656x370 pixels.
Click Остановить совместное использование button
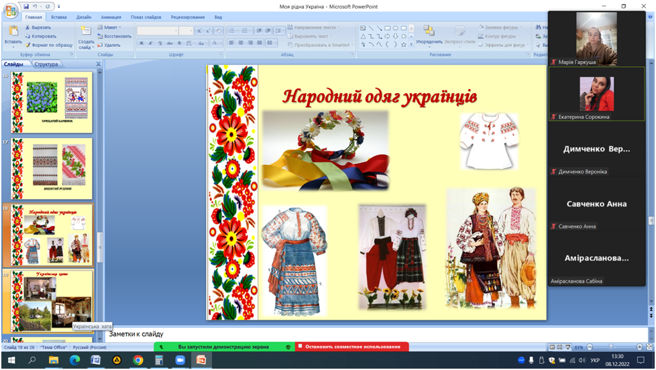click(351, 347)
